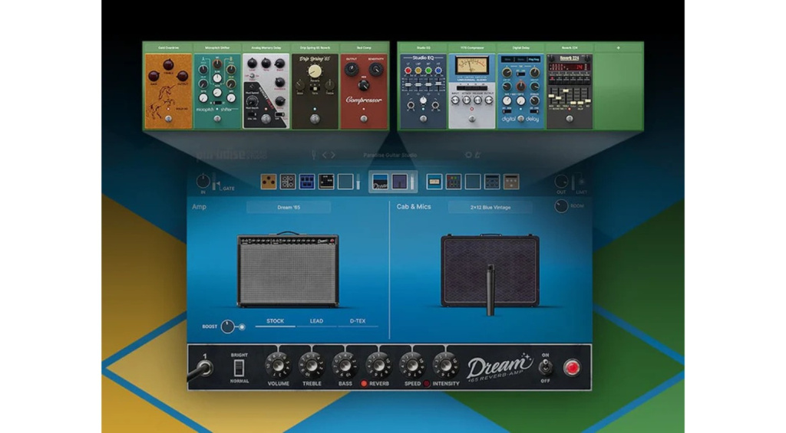Select the LEAD amp mode tab
786x433 pixels.
(x=316, y=321)
